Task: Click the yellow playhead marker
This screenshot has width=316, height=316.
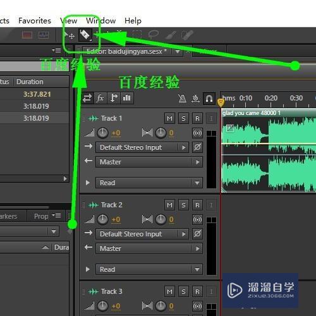Action: 221,102
